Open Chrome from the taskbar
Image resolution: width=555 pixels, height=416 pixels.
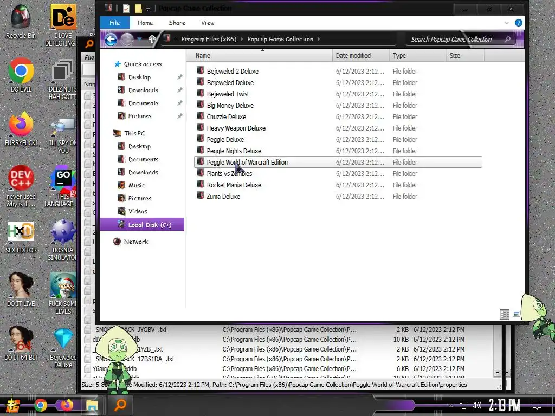pyautogui.click(x=40, y=405)
